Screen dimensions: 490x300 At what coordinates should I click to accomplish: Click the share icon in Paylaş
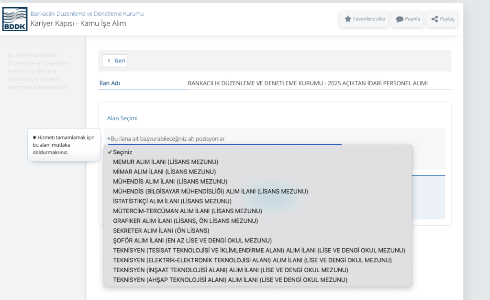[x=434, y=19]
